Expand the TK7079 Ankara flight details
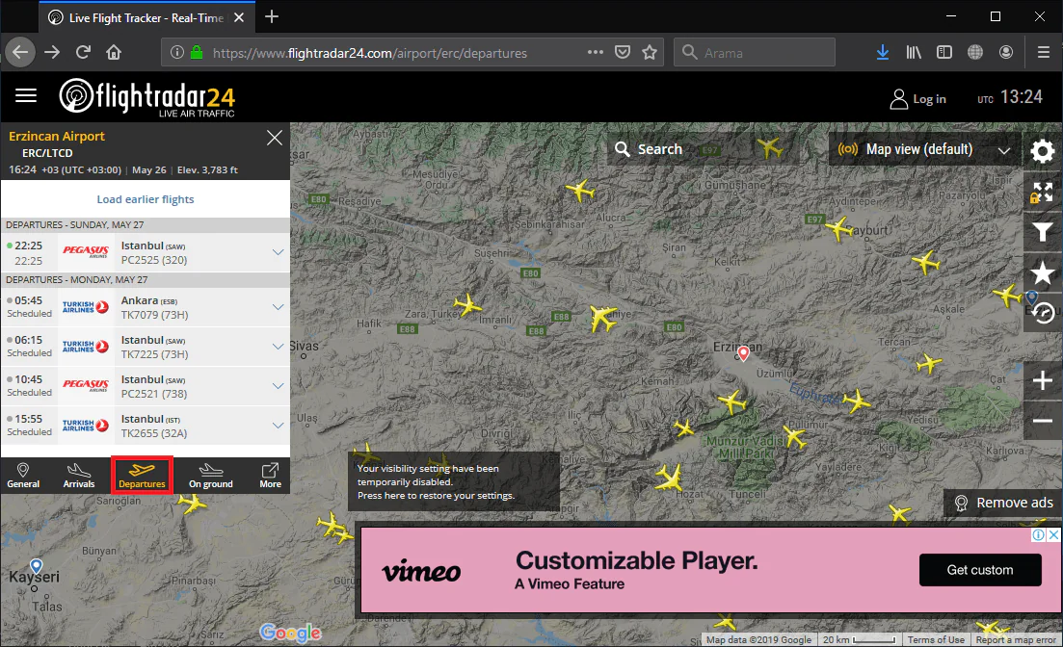 pyautogui.click(x=279, y=307)
